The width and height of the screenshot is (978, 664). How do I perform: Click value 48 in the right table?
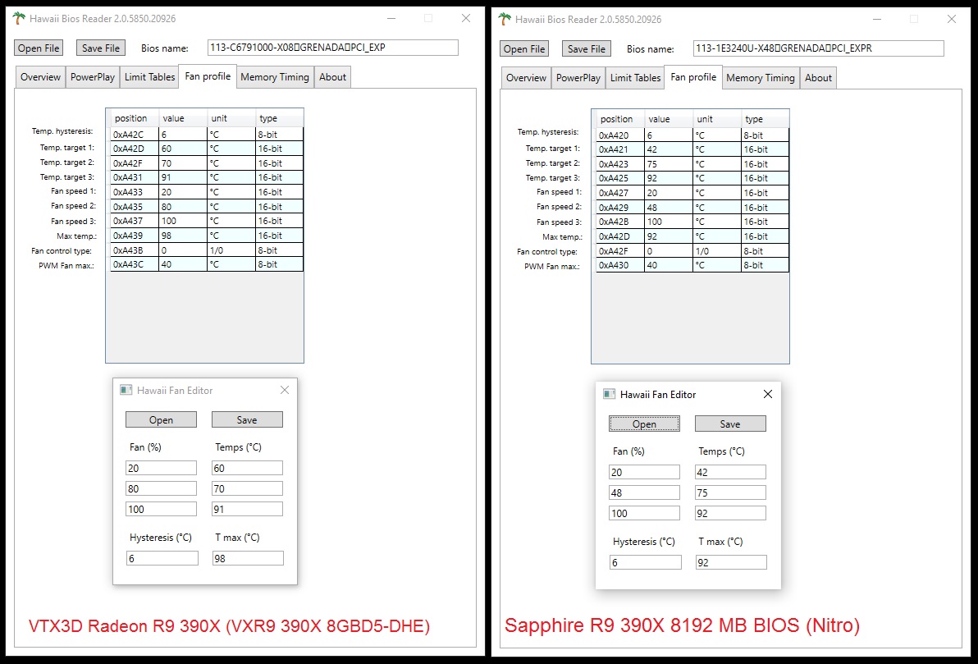[x=669, y=207]
